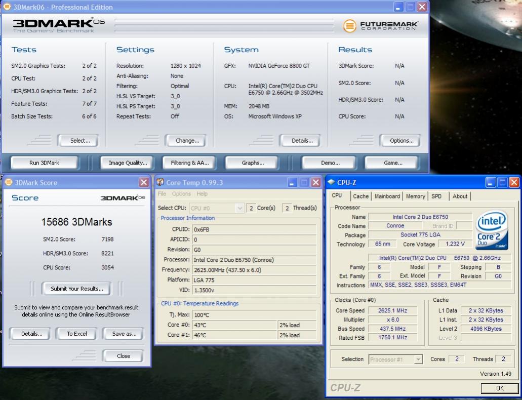
Task: Click the Intel Core 2 Duo logo
Action: 492,230
